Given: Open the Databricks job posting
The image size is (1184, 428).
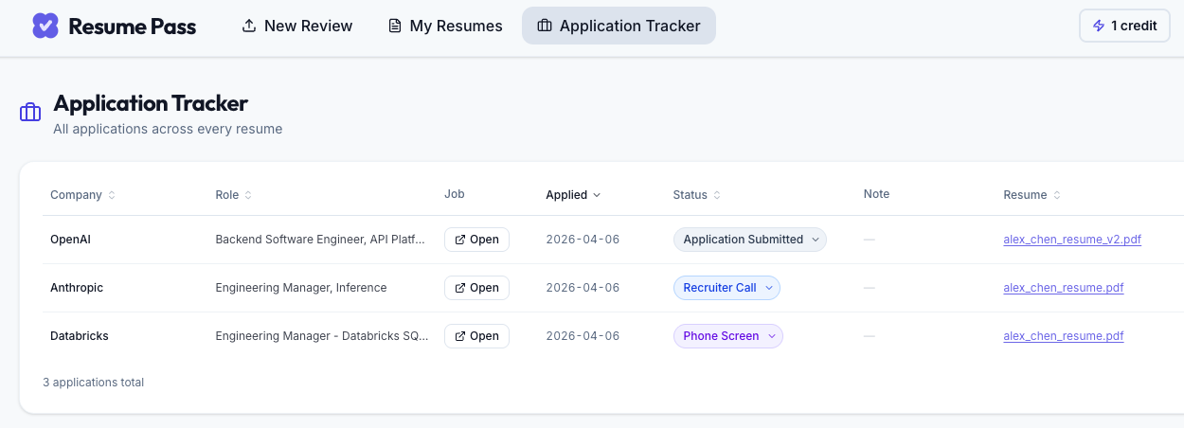Looking at the screenshot, I should click(x=476, y=336).
